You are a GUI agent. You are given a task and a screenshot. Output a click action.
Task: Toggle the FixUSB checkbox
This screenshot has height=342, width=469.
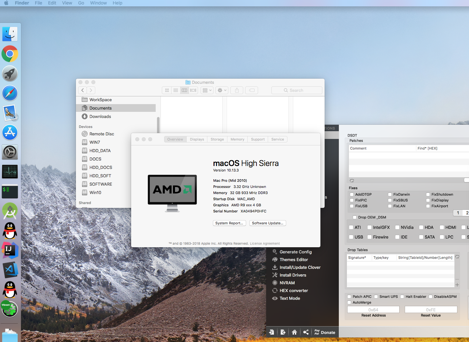point(352,206)
